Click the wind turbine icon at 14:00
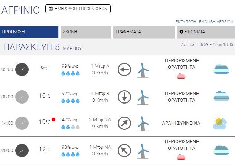This screenshot has height=165, width=235. point(143,123)
